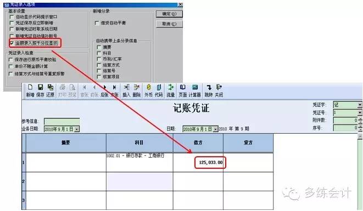Select voucher row 3 header
363x211 pixels.
click(x=24, y=201)
